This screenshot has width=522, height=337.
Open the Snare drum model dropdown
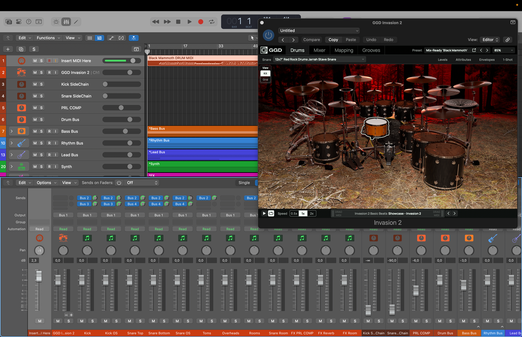tap(320, 59)
